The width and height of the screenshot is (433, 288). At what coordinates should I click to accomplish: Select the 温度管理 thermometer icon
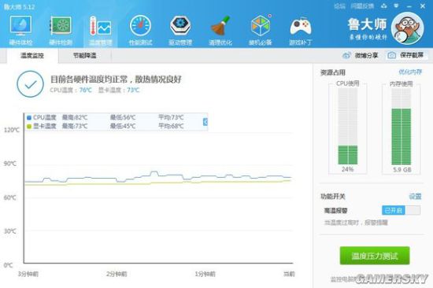pos(100,30)
